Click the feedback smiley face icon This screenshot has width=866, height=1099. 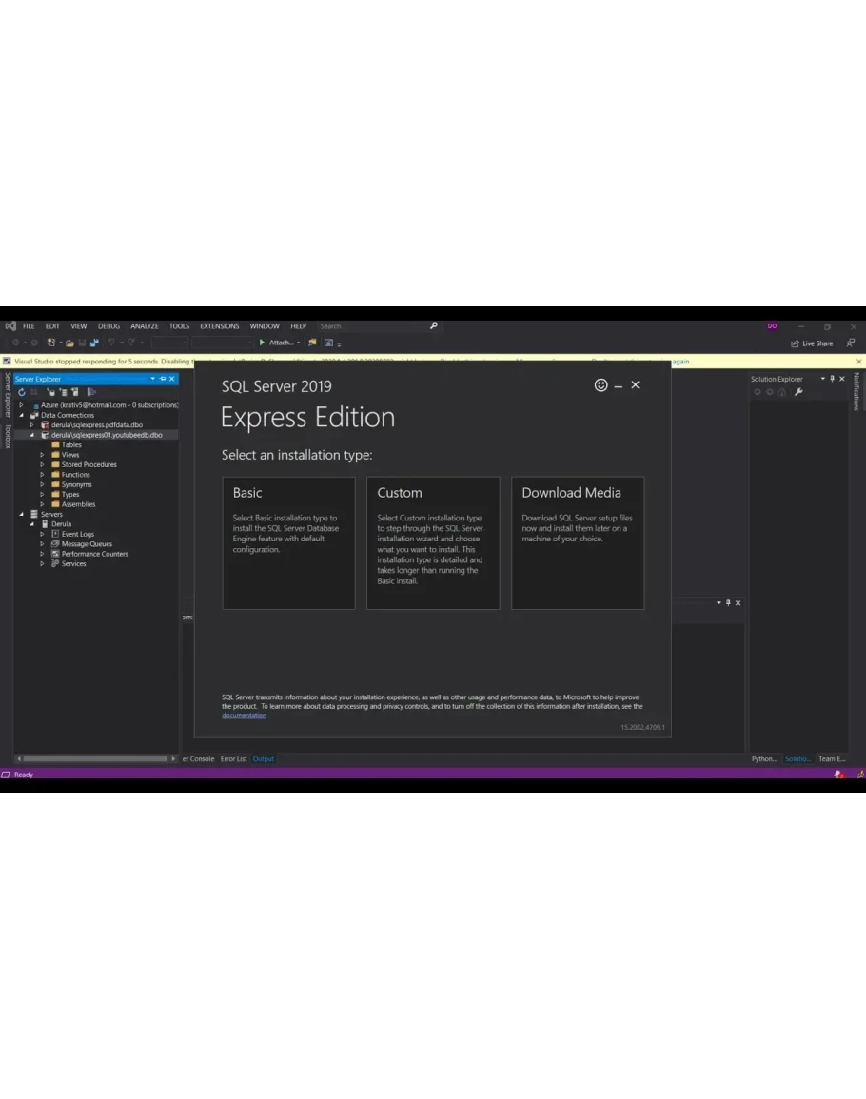click(600, 385)
